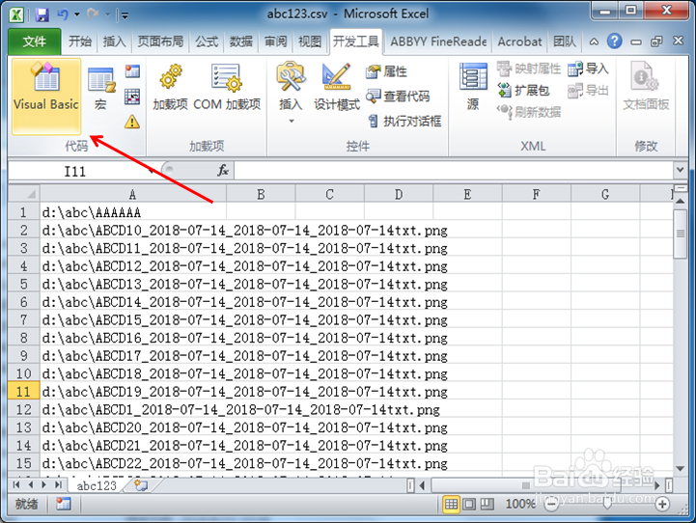Open Expansion Packs (扩展包)

(x=523, y=90)
